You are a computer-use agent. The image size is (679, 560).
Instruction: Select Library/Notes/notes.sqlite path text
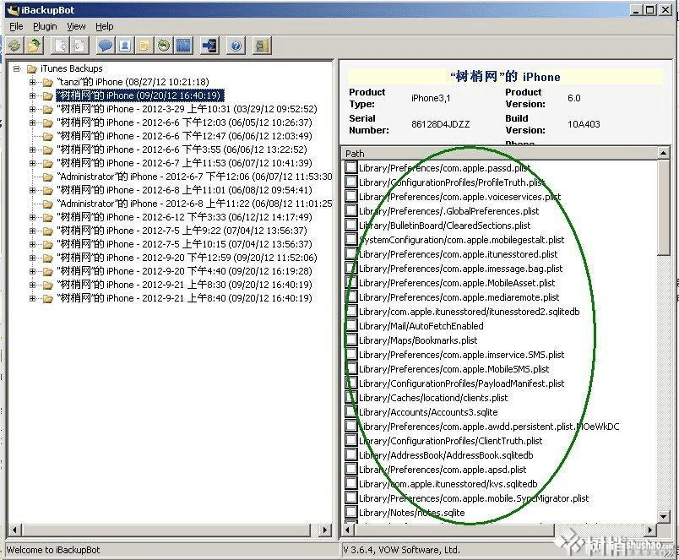pyautogui.click(x=412, y=513)
